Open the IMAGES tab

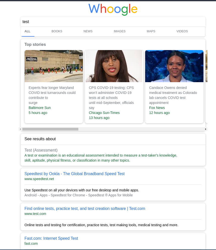[120, 31]
